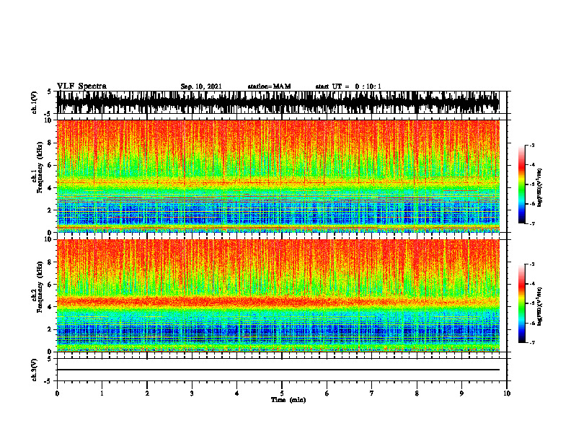Click the "-7" label on ch.2 color bar
The height and width of the screenshot is (441, 571).
click(x=532, y=343)
